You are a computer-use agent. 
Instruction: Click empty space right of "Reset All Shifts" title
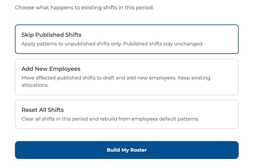coord(152,110)
